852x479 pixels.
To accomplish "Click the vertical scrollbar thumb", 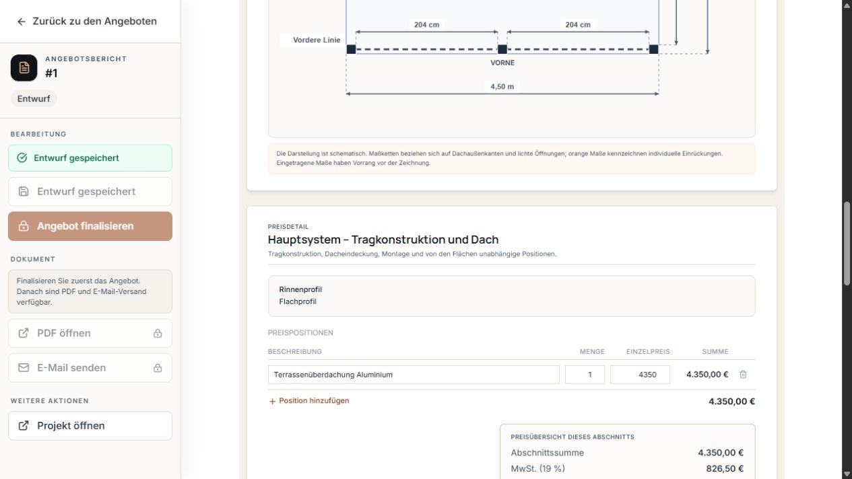I will [847, 244].
